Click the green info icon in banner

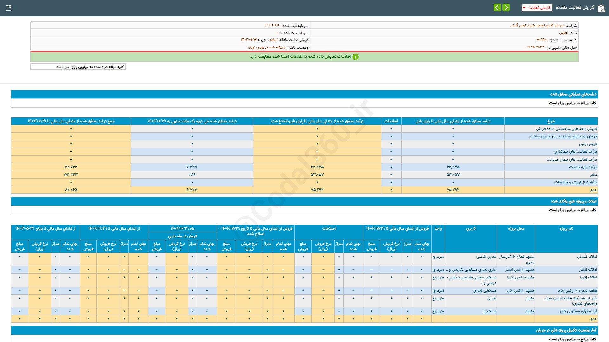coord(356,57)
